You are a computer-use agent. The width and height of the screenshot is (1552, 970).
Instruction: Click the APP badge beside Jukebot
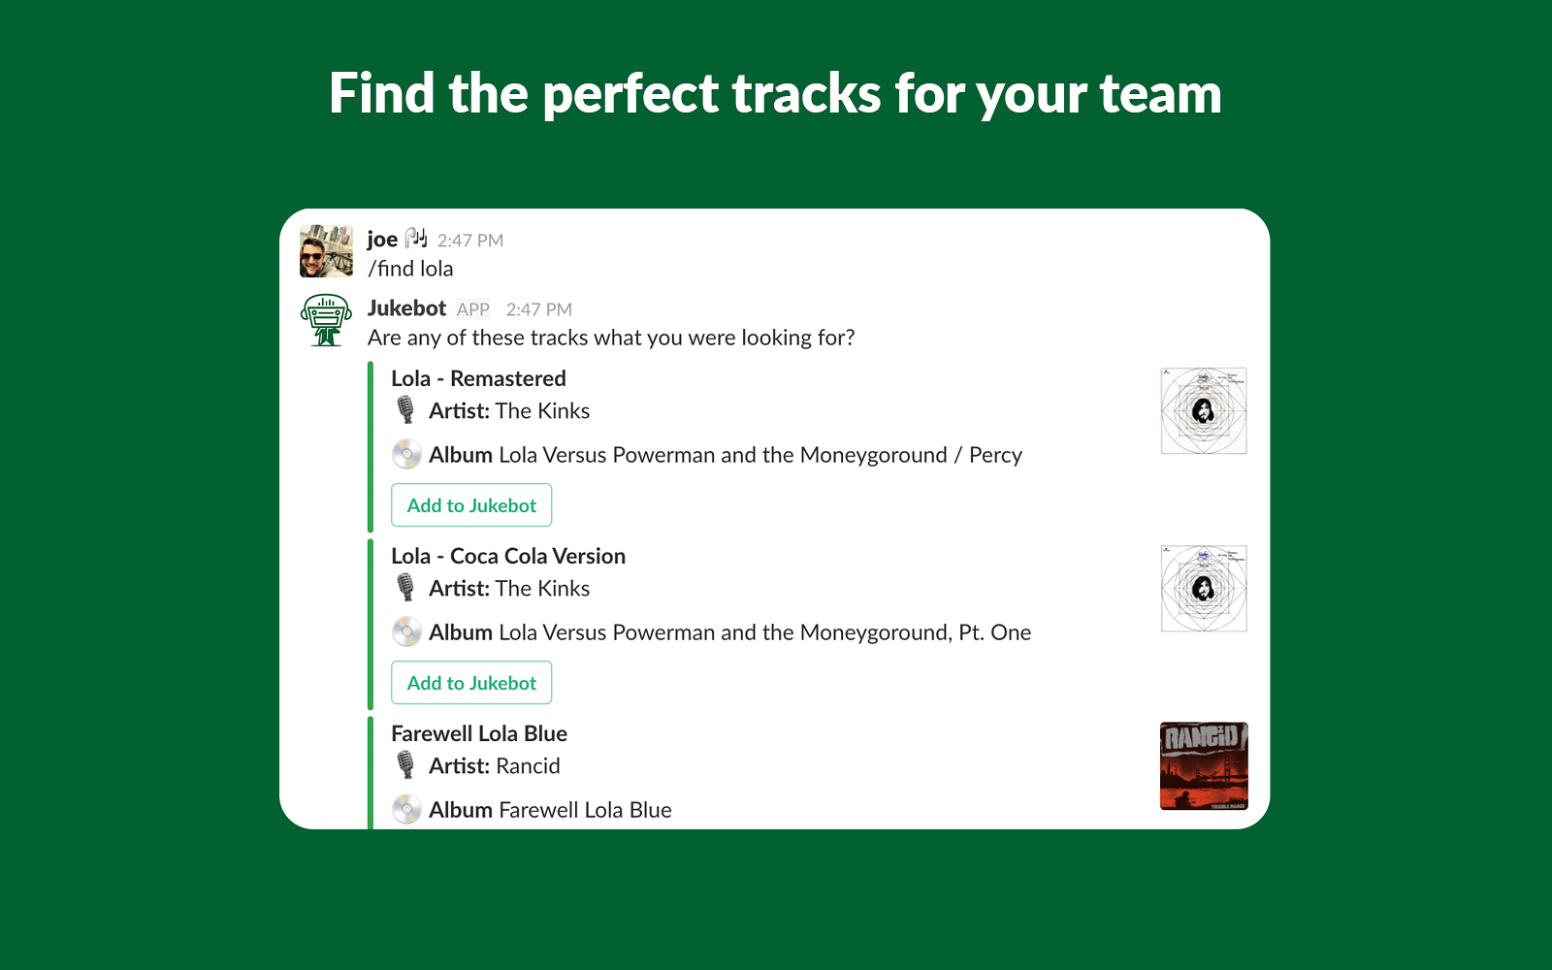[x=473, y=309]
